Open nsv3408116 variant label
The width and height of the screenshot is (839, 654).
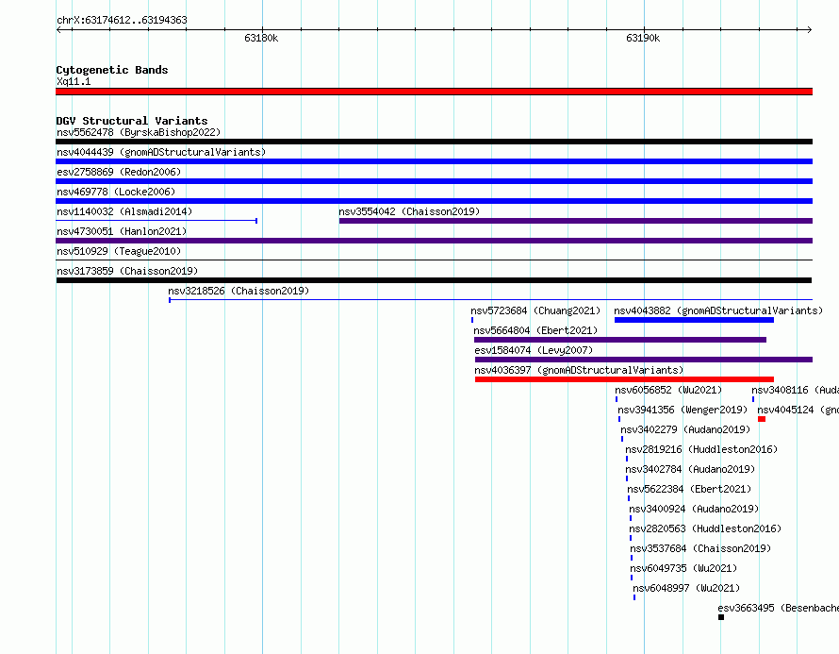[x=795, y=390]
